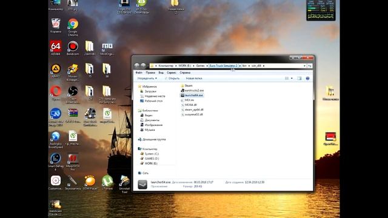Click the change view icon in Explorer toolbar
388x218 pixels.
[x=287, y=78]
